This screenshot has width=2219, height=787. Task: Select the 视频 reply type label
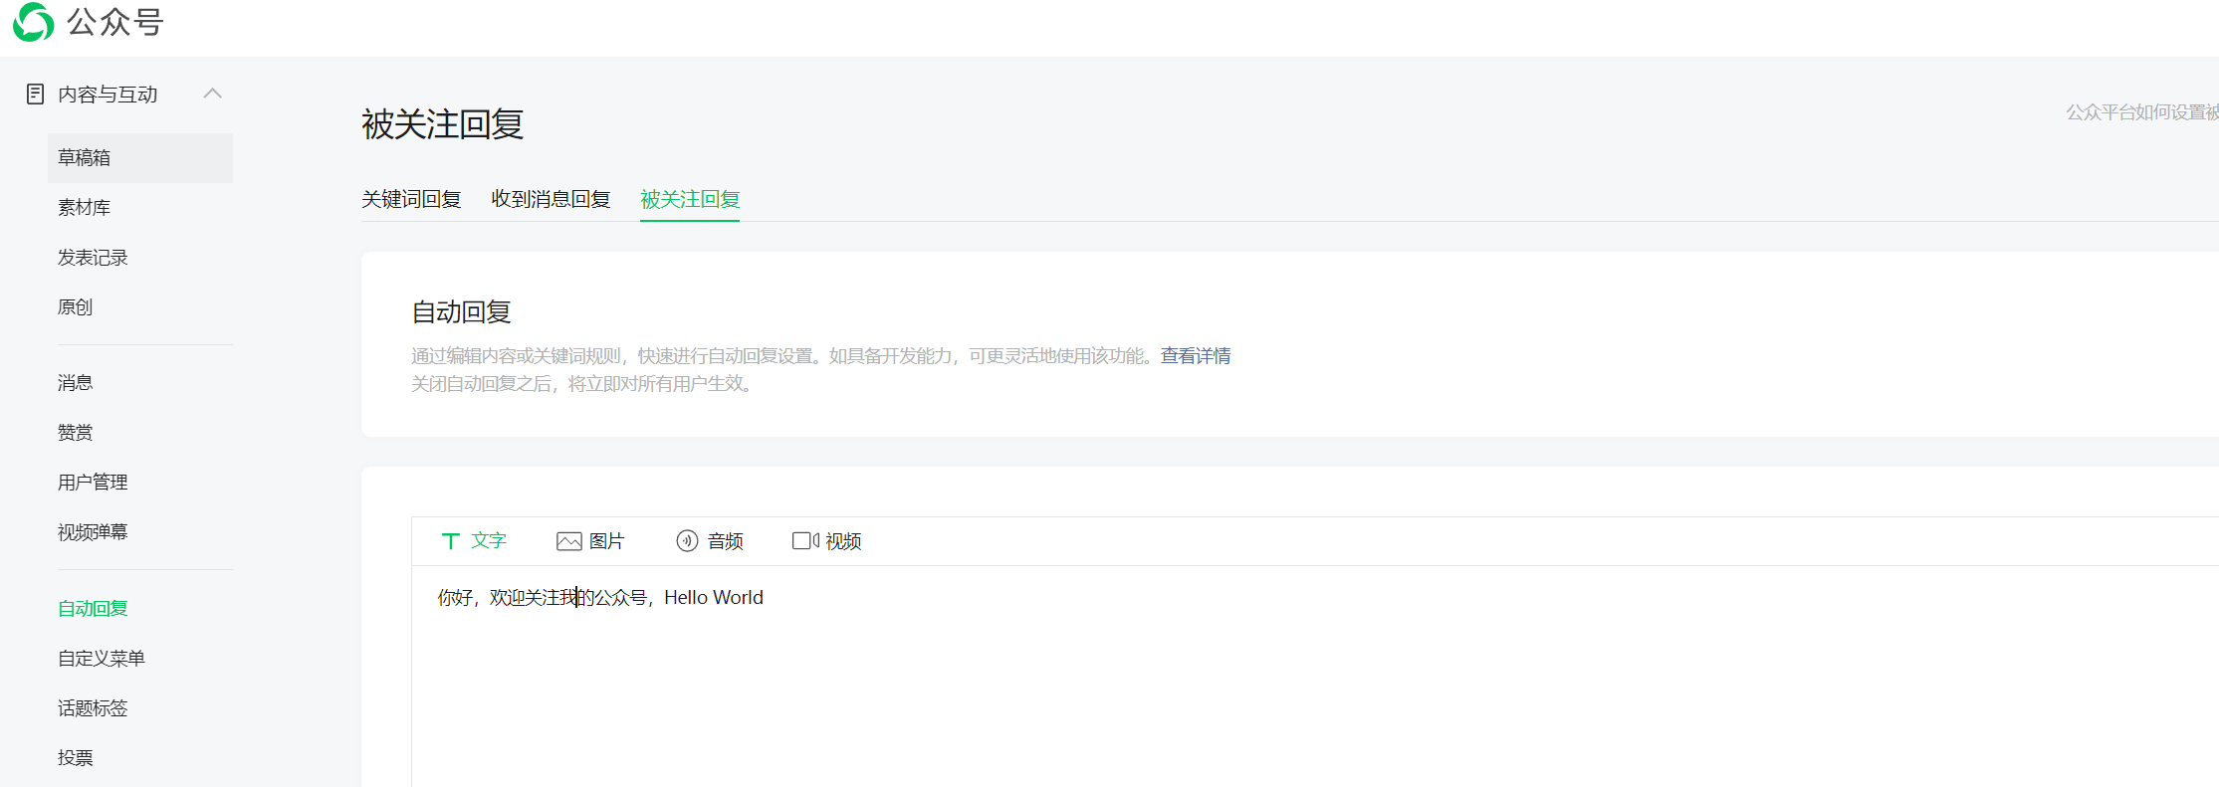pos(843,541)
